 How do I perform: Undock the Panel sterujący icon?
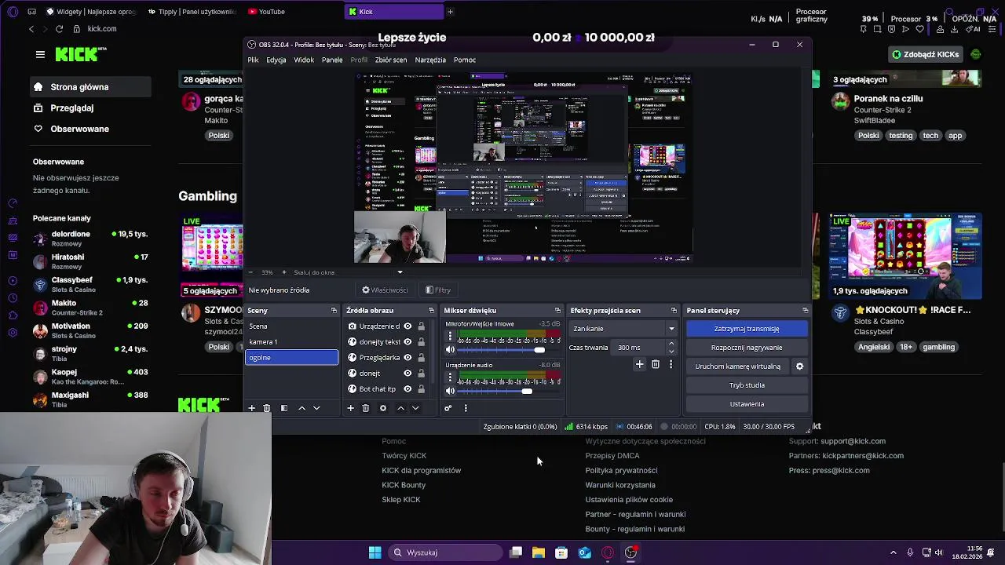tap(805, 311)
